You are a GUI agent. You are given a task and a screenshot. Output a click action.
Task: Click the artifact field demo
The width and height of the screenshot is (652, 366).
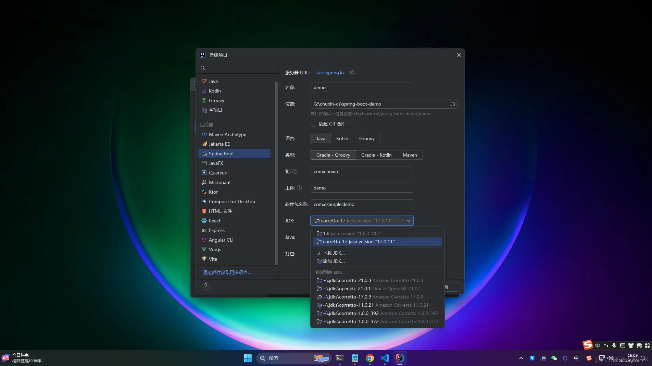(362, 188)
